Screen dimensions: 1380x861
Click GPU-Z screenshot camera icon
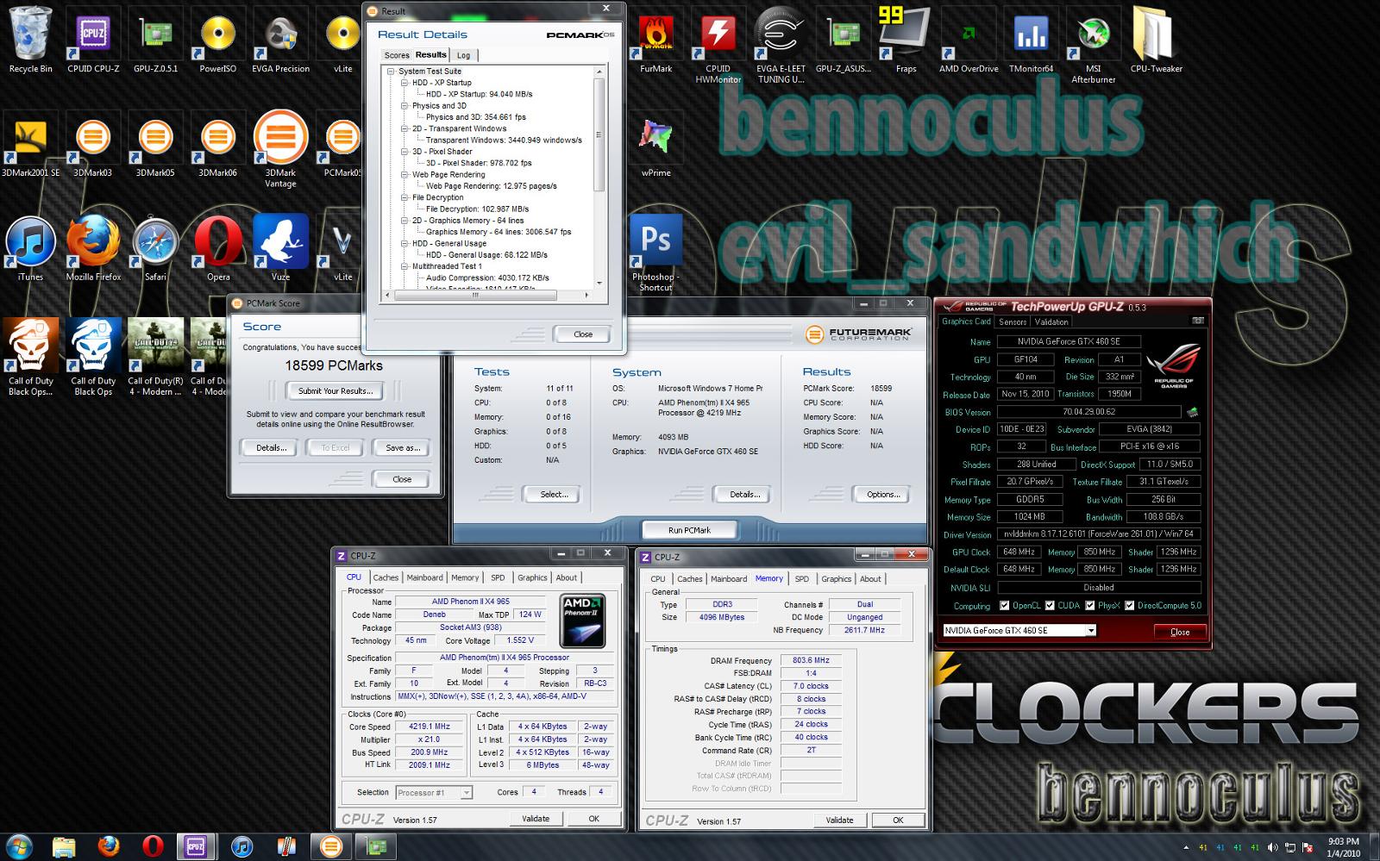click(x=1198, y=321)
